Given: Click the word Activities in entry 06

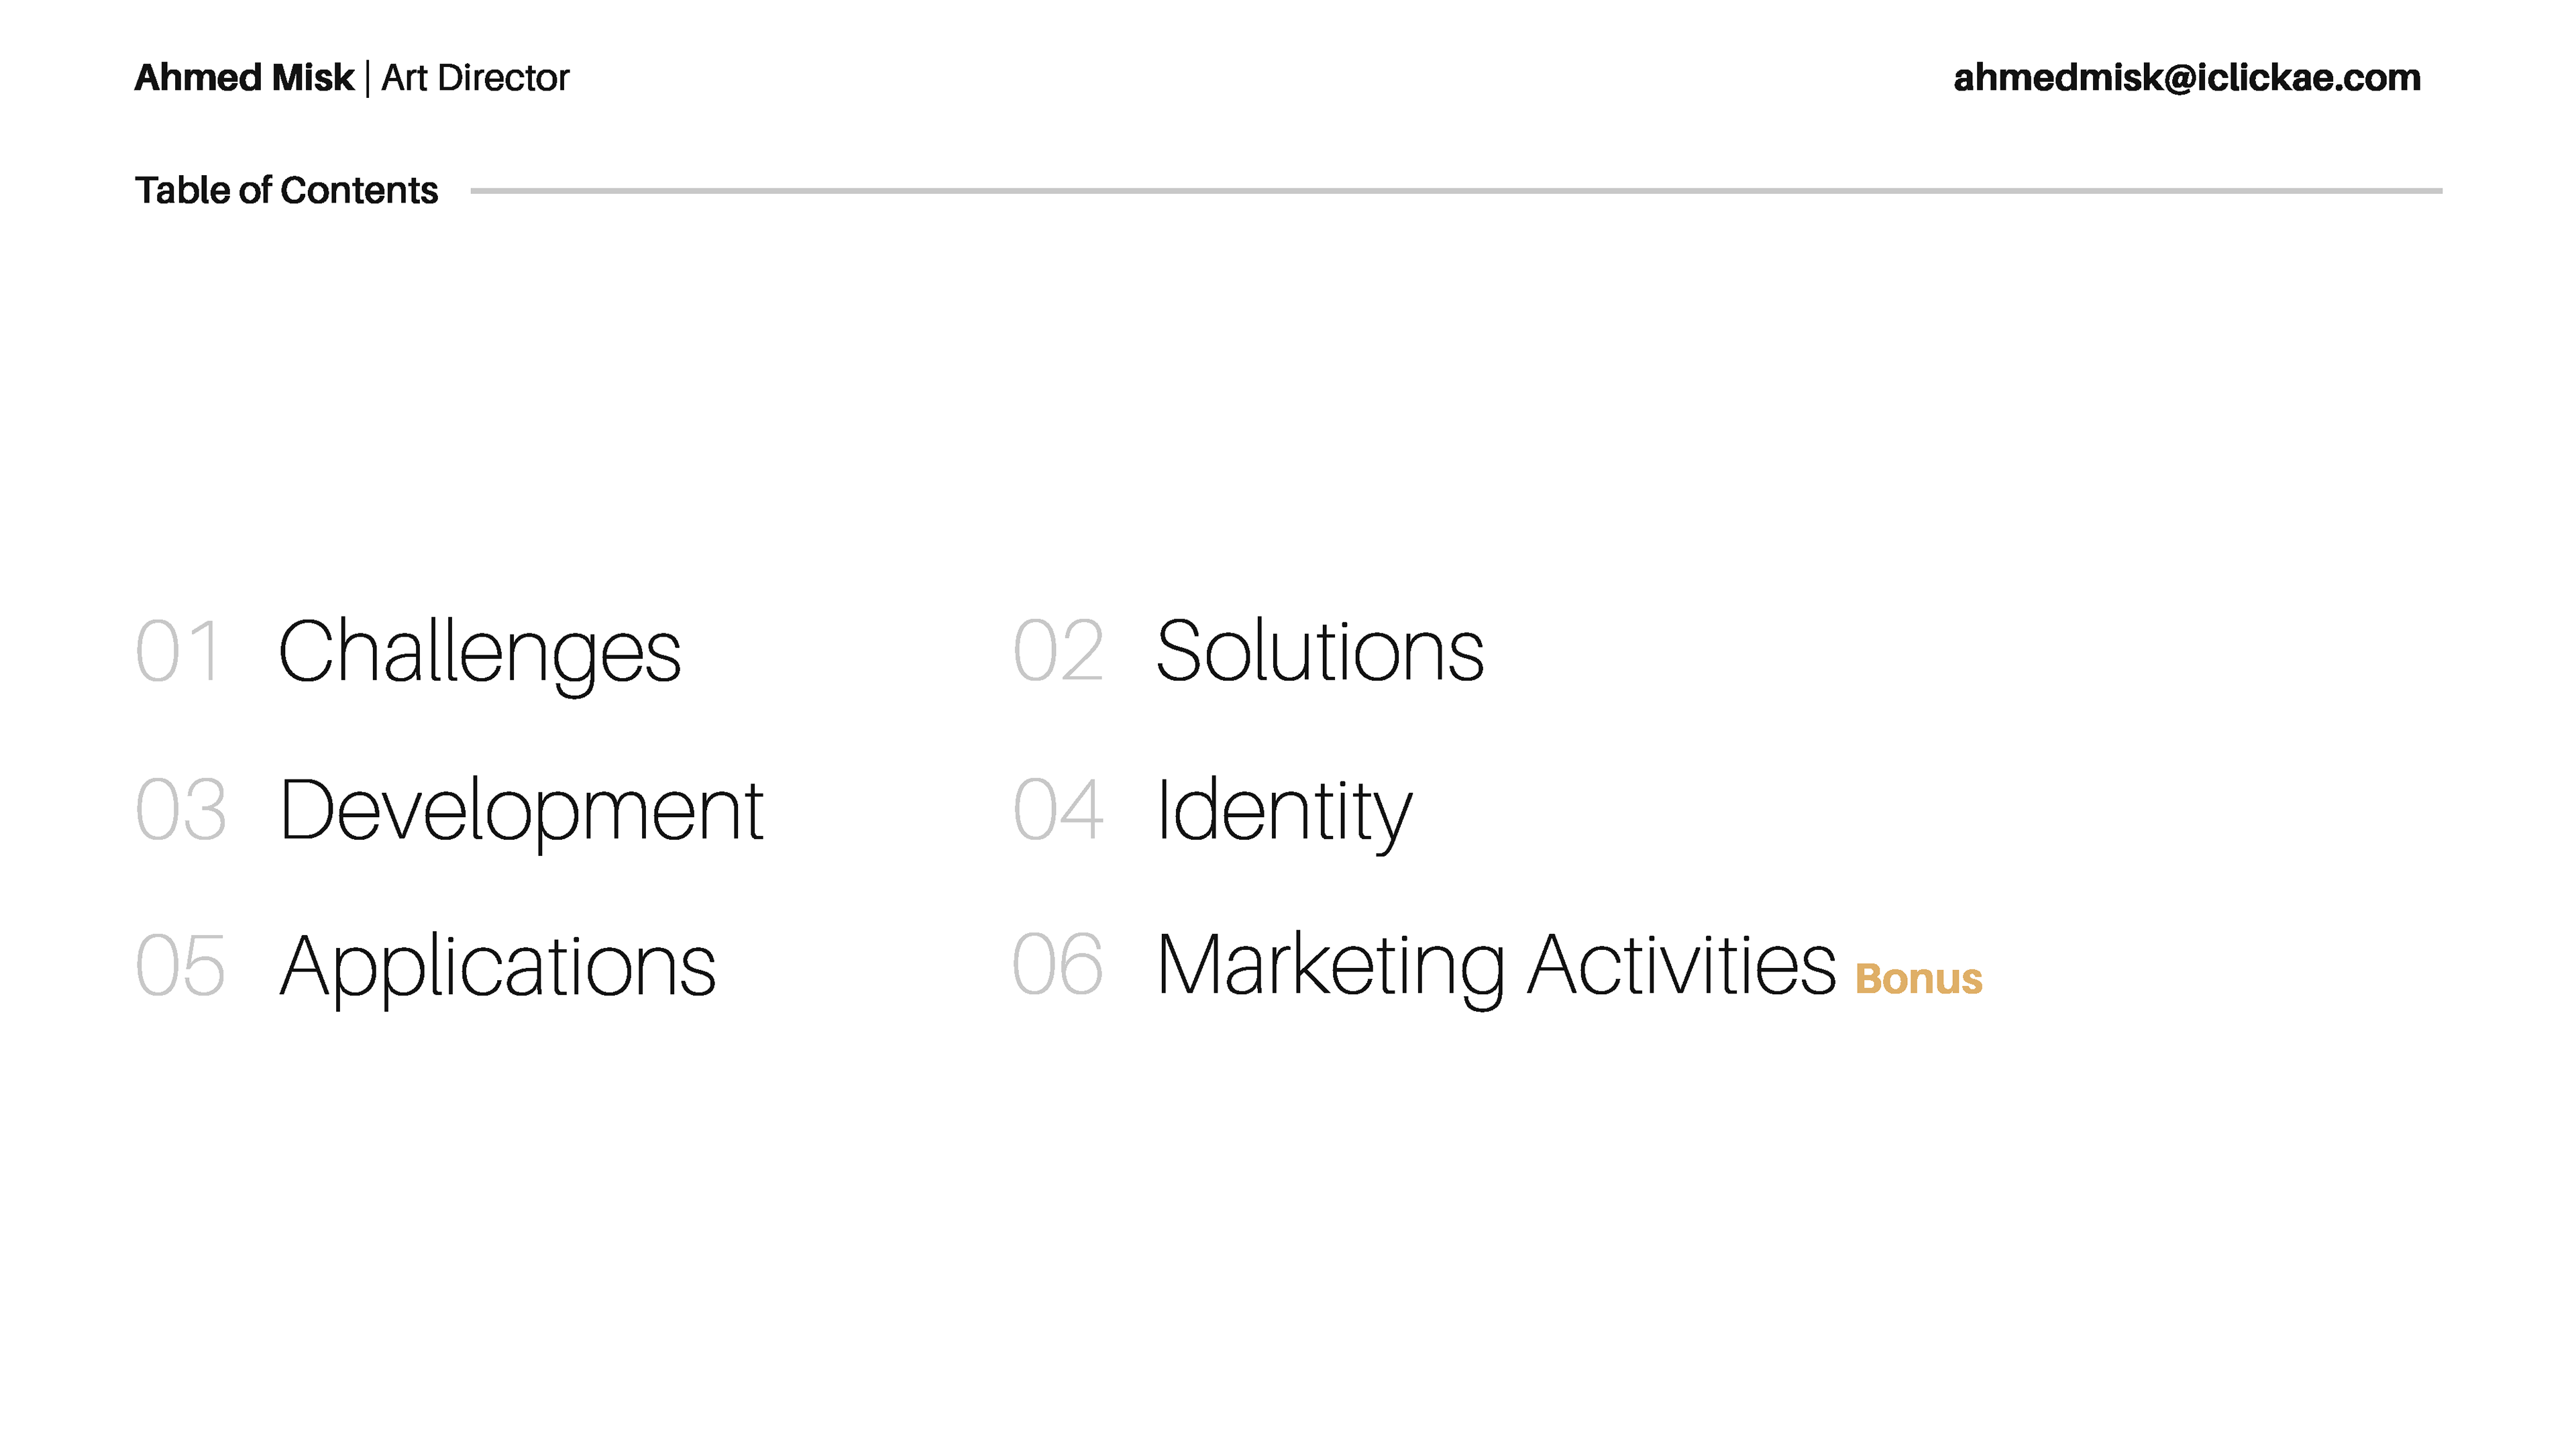Looking at the screenshot, I should click(x=1682, y=966).
